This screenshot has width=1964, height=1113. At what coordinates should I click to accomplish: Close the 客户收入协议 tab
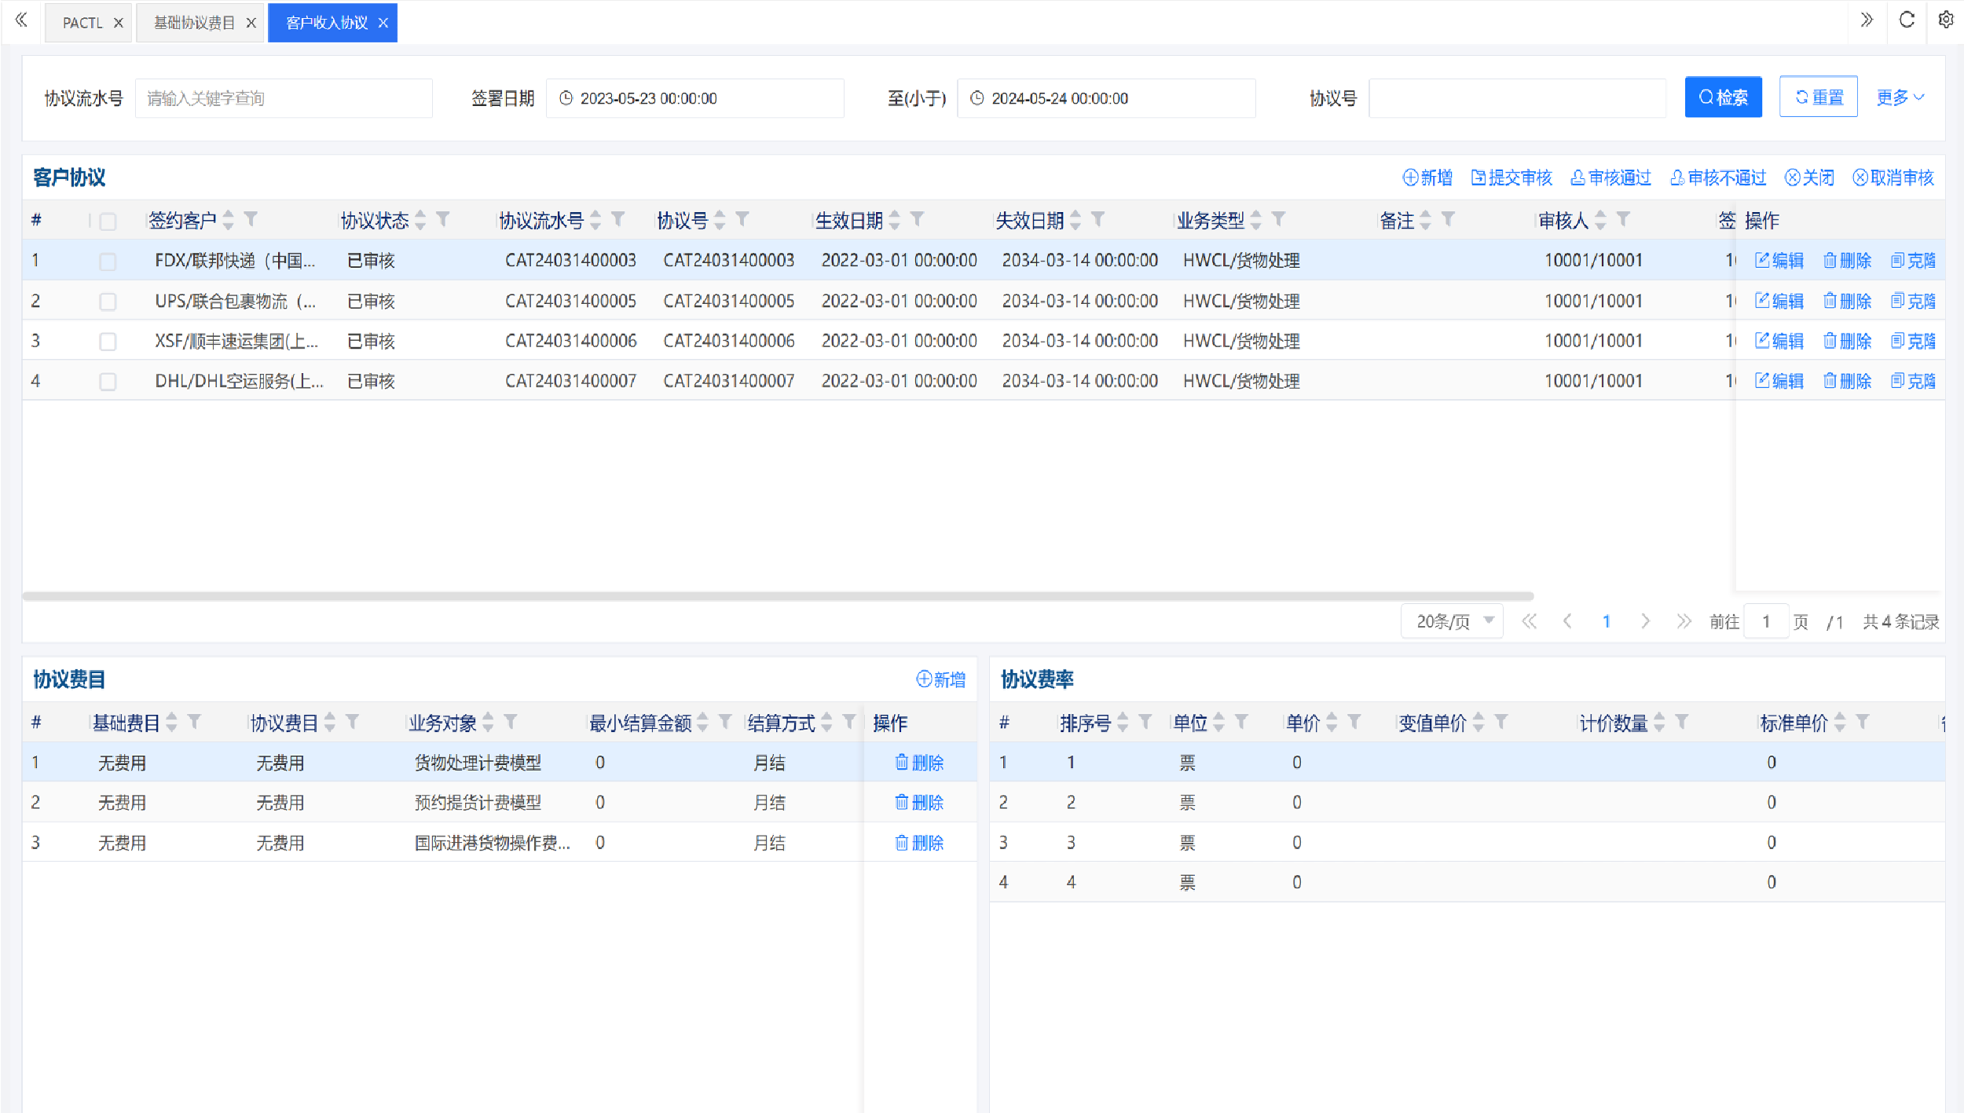(383, 23)
